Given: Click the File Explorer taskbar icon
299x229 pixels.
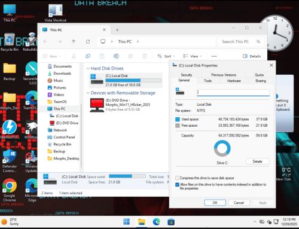Looking at the screenshot, I should [x=142, y=222].
